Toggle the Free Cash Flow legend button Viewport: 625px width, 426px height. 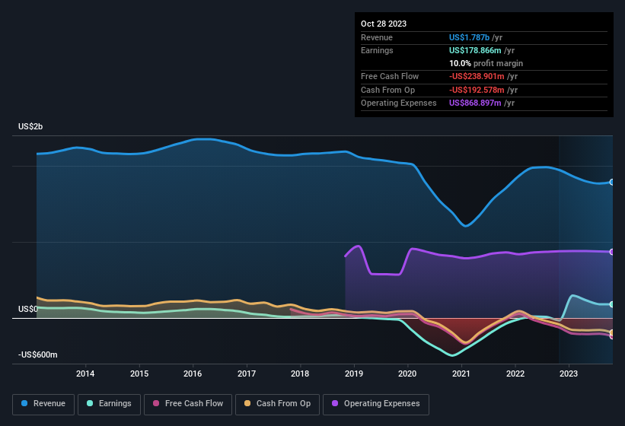[188, 404]
